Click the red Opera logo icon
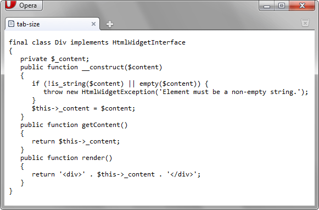The width and height of the screenshot is (319, 210). pyautogui.click(x=11, y=4)
